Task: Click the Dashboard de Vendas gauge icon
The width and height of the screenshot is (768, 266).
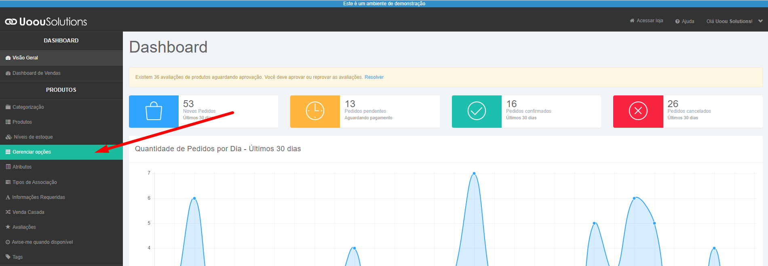Action: click(x=8, y=73)
